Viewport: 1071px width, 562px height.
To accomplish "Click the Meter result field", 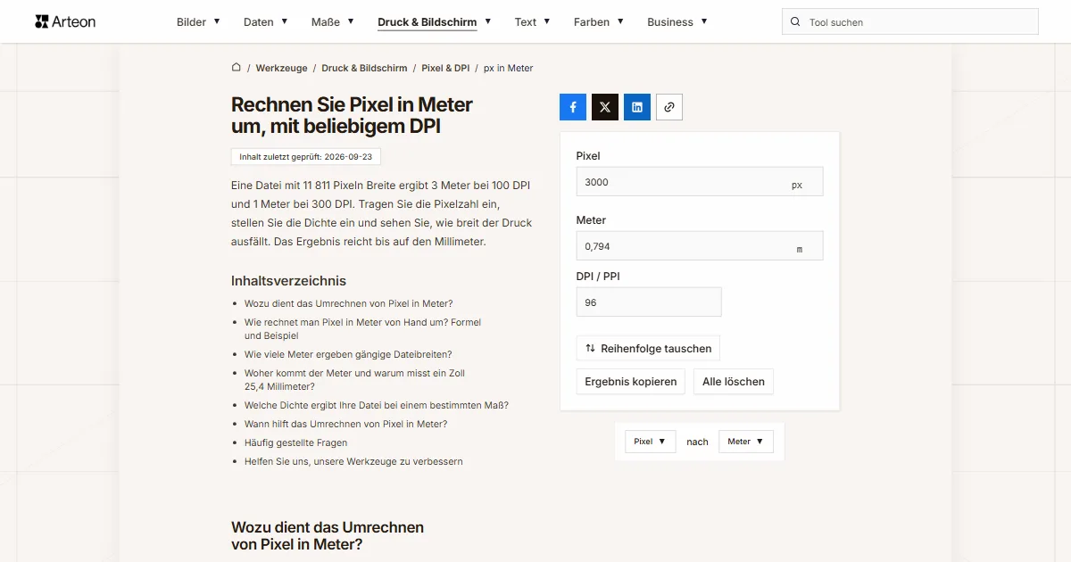I will (x=700, y=246).
